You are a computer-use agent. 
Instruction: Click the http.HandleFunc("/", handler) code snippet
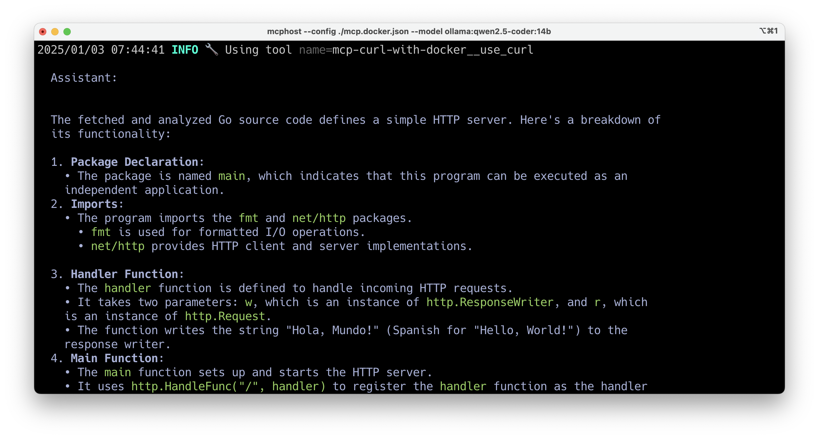click(228, 386)
